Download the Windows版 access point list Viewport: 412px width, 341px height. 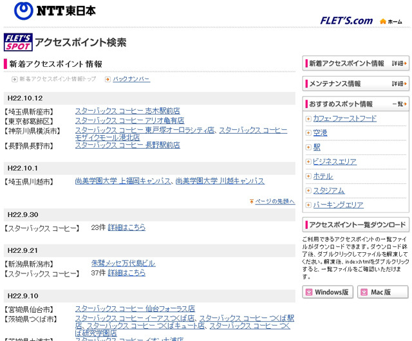[x=328, y=292]
